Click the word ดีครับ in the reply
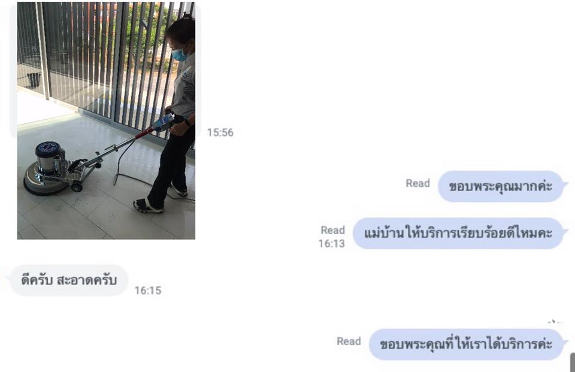Viewport: 575px width, 372px height. [x=37, y=280]
